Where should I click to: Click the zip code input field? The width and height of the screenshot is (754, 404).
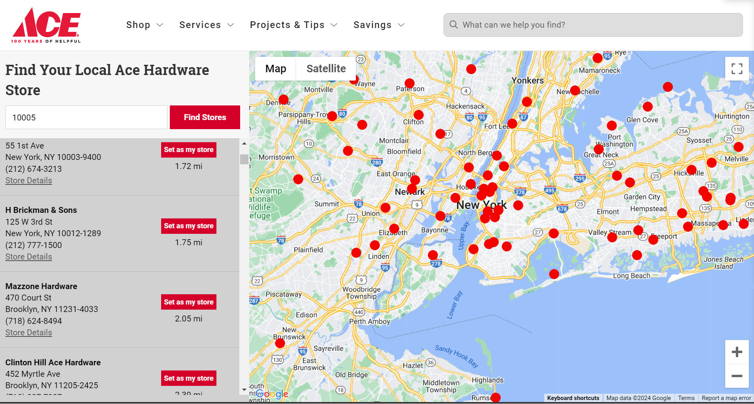pos(86,117)
